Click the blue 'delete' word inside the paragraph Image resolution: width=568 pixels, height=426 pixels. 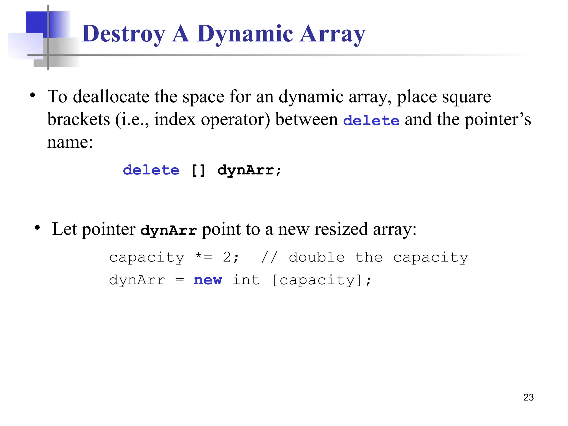[x=371, y=120]
